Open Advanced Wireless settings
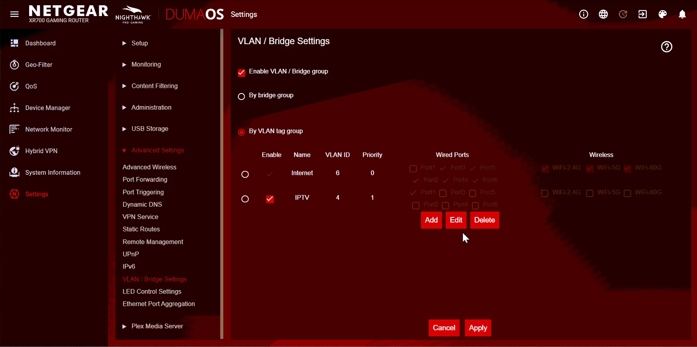 (149, 167)
